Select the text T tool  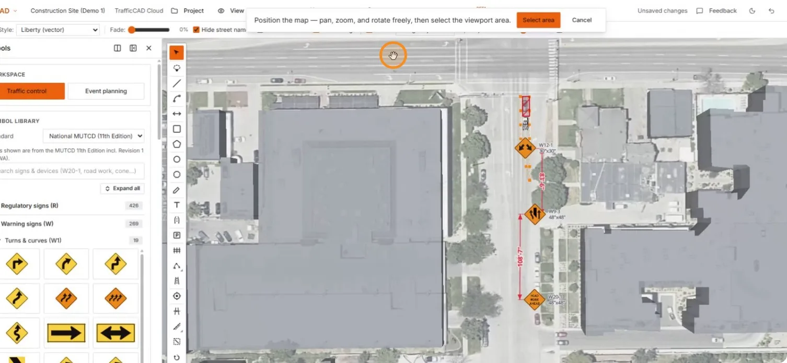(177, 205)
